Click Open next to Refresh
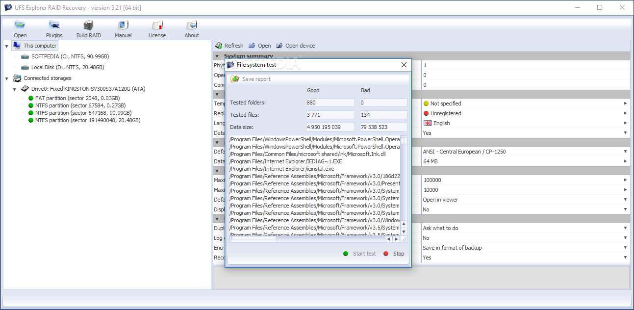Image resolution: width=634 pixels, height=310 pixels. click(x=260, y=46)
